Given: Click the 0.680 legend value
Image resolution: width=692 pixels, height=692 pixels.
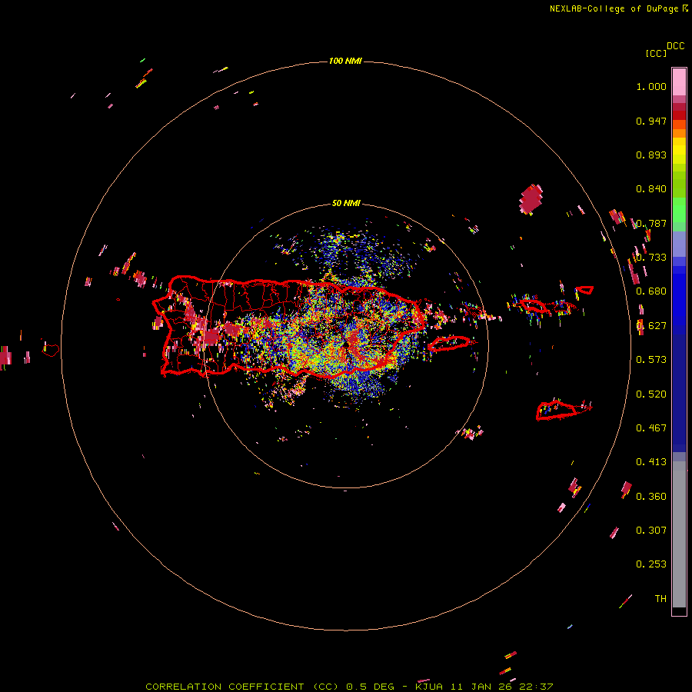Looking at the screenshot, I should (651, 291).
